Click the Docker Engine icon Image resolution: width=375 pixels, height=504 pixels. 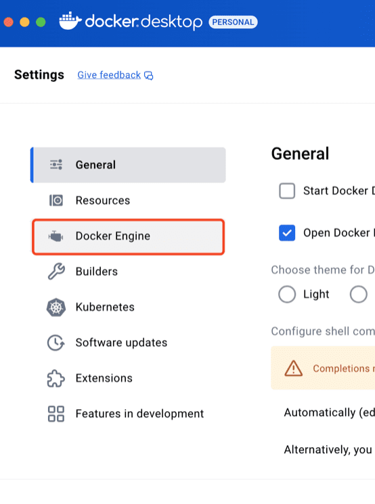coord(56,236)
